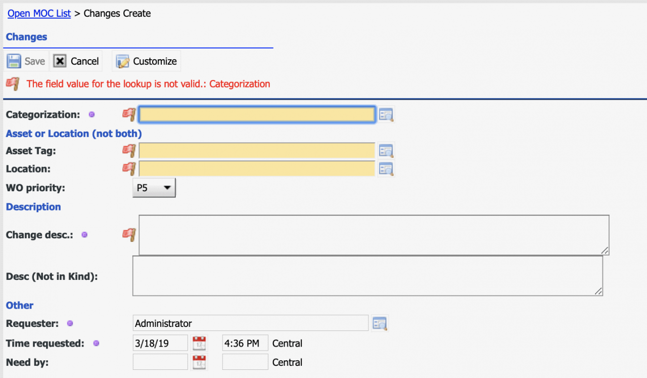The height and width of the screenshot is (378, 647).
Task: Open the Location lookup icon
Action: tap(386, 169)
